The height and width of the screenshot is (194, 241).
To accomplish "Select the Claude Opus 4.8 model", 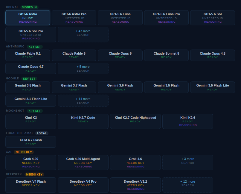I will point(213,55).
